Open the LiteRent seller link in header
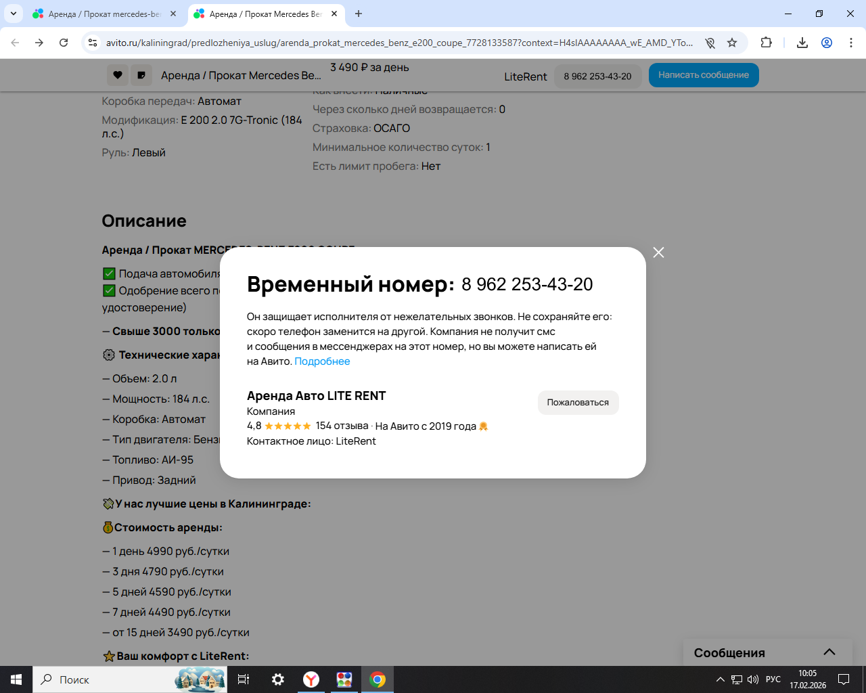This screenshot has height=693, width=866. tap(525, 76)
